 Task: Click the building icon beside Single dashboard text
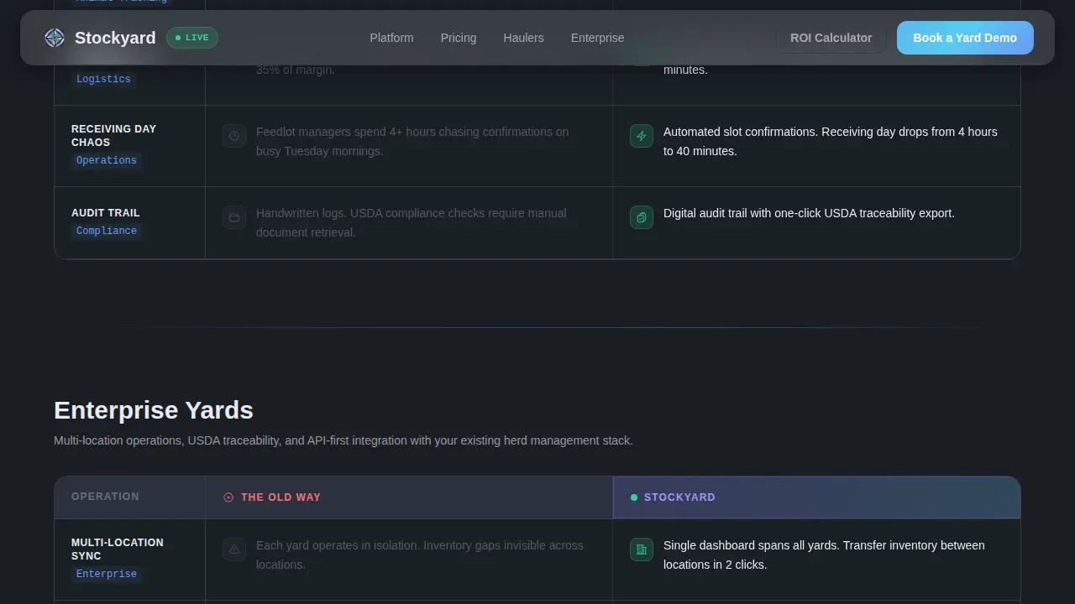click(x=642, y=549)
